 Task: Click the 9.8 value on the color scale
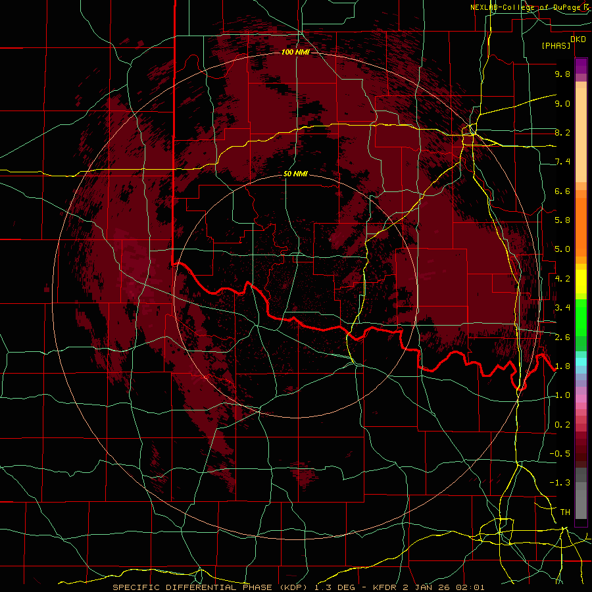pos(562,74)
